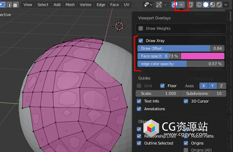This screenshot has width=233, height=152.
Task: Open the Mesh menu
Action: pos(70,5)
